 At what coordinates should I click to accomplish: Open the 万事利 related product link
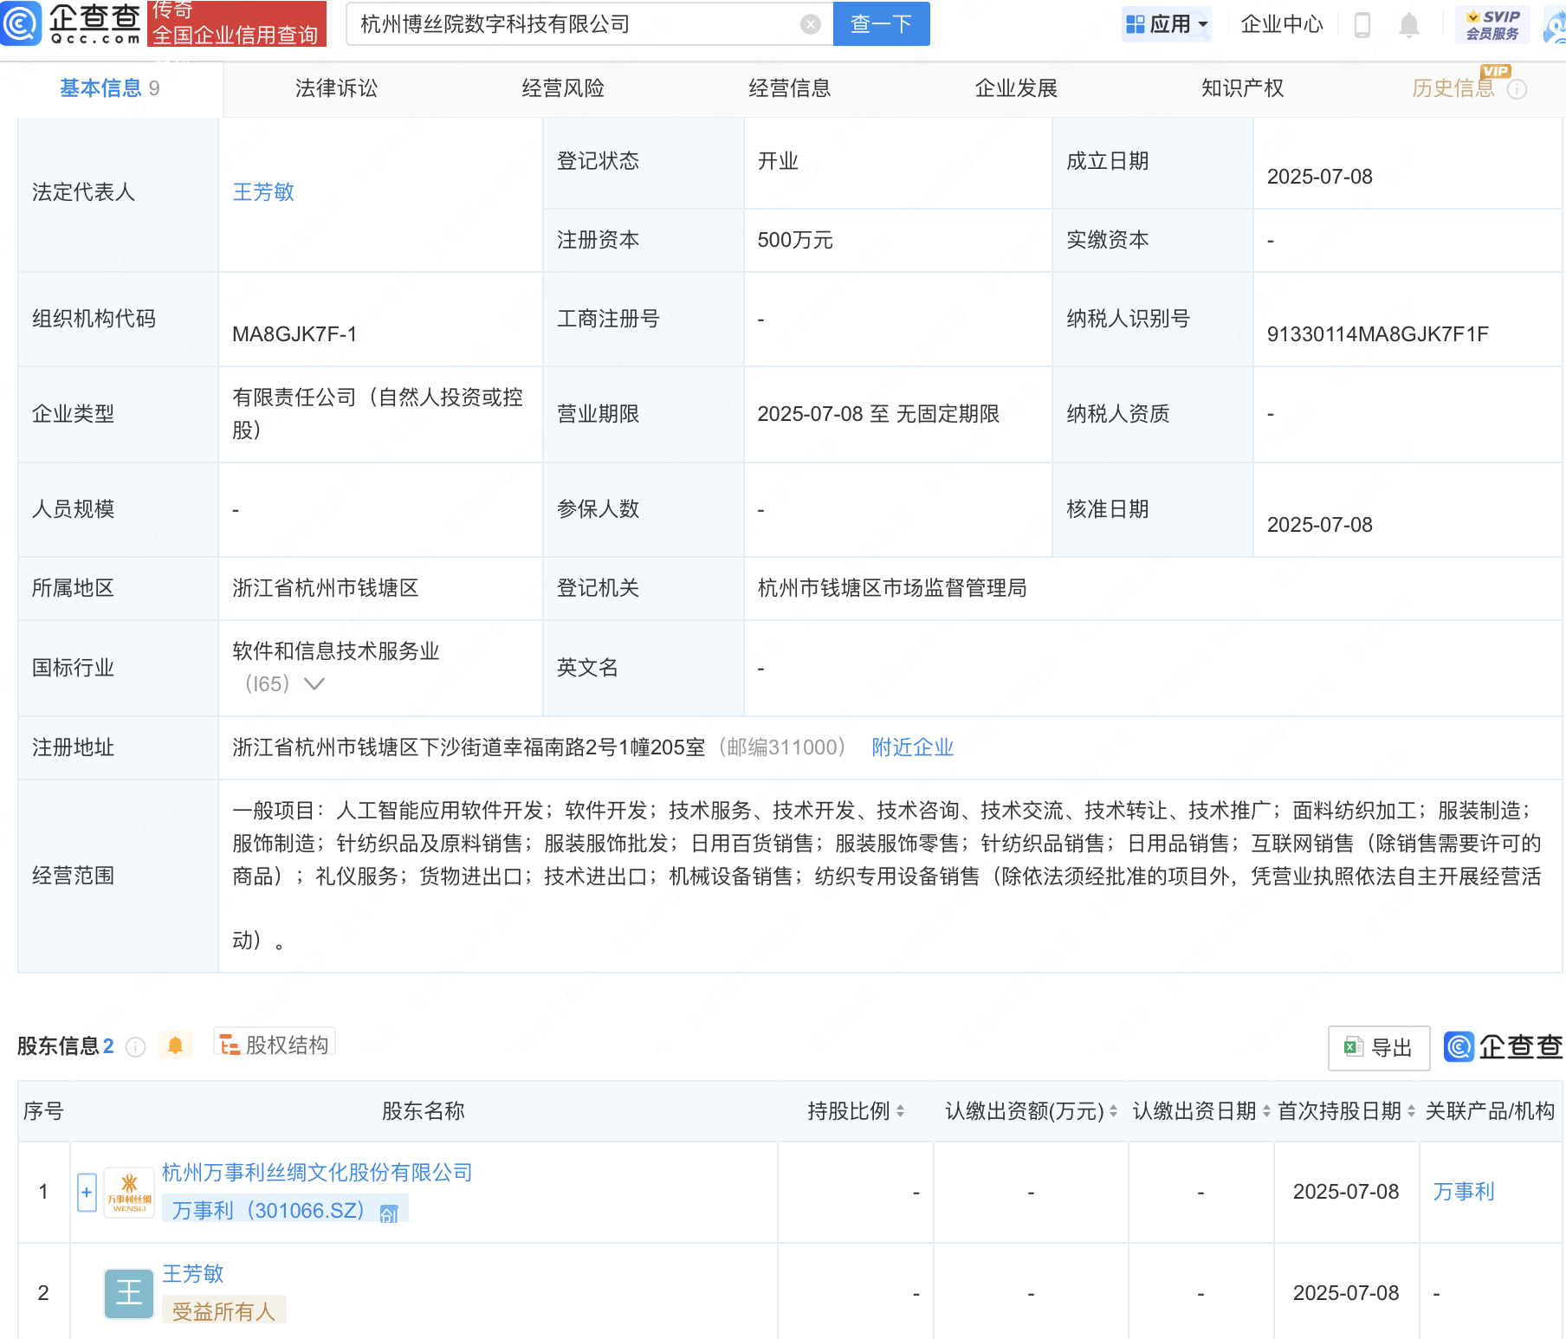(1464, 1192)
